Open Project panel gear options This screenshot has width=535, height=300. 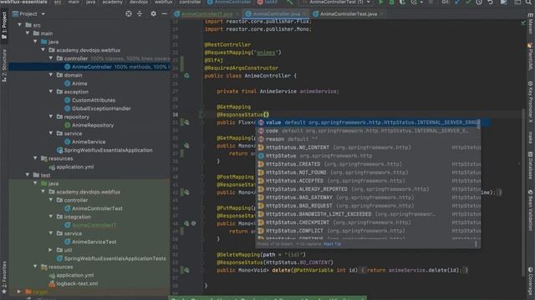[153, 13]
